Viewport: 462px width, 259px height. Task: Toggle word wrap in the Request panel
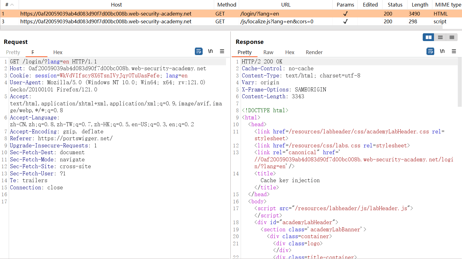coord(199,51)
